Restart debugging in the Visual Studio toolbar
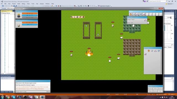This screenshot has width=177, height=99. (x=60, y=6)
